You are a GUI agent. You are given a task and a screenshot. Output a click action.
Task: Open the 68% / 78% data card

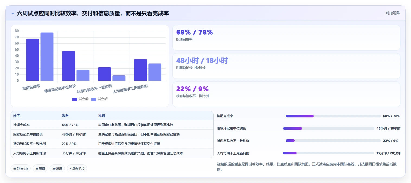coord(286,38)
